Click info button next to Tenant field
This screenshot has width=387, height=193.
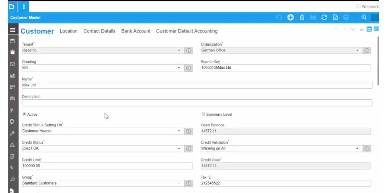[189, 51]
